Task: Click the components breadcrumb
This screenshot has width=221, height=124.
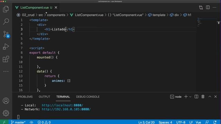Action: [x=56, y=15]
